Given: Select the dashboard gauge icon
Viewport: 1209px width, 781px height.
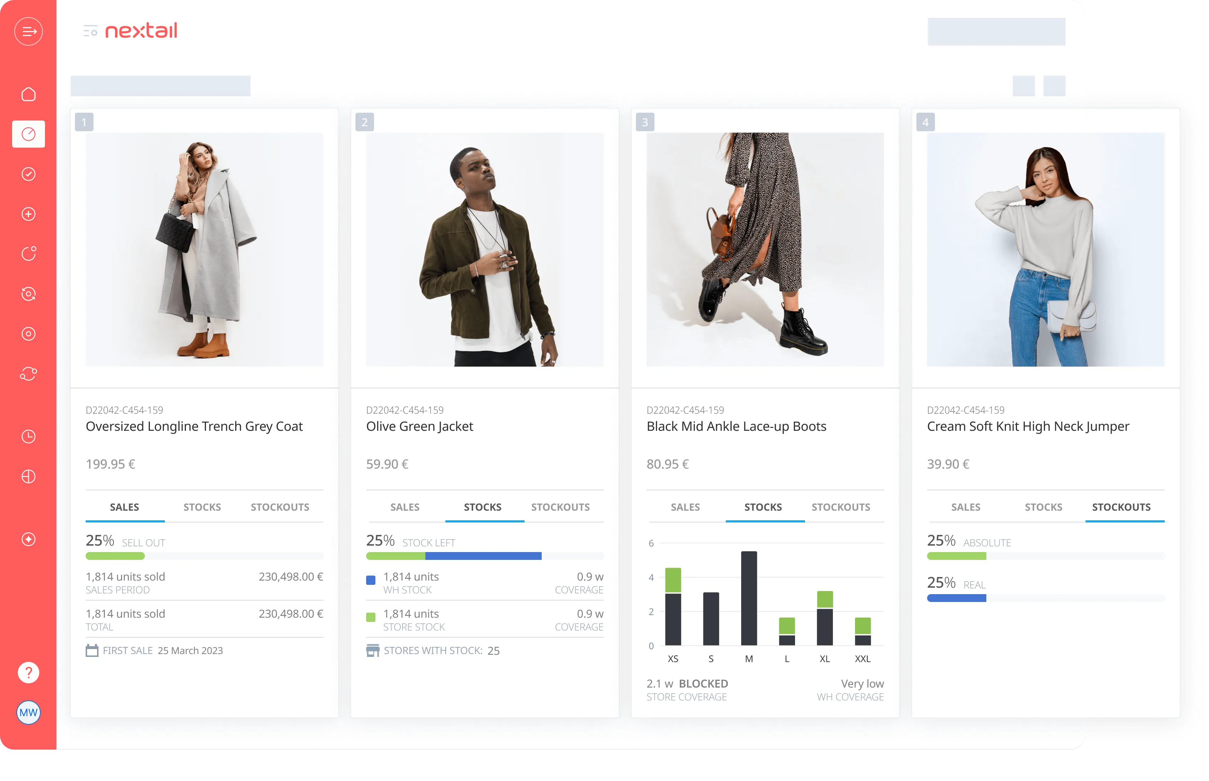Looking at the screenshot, I should (x=29, y=134).
